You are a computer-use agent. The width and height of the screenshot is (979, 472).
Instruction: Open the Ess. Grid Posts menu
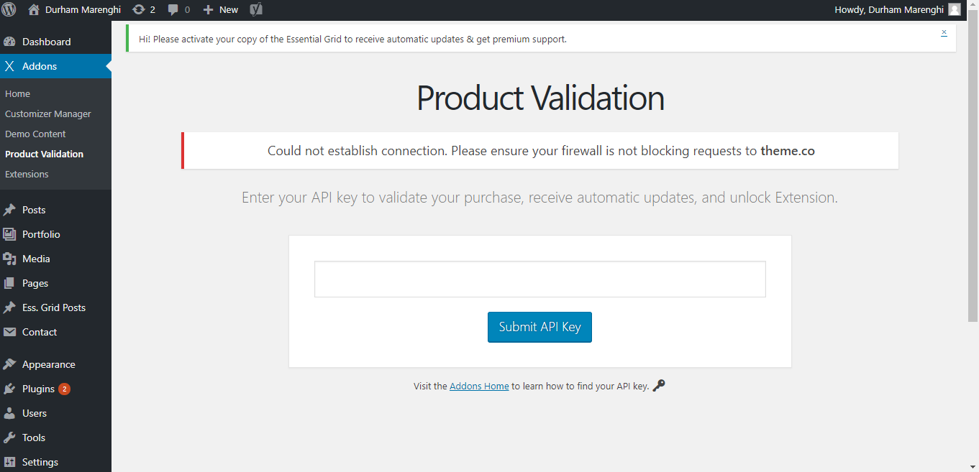click(53, 307)
